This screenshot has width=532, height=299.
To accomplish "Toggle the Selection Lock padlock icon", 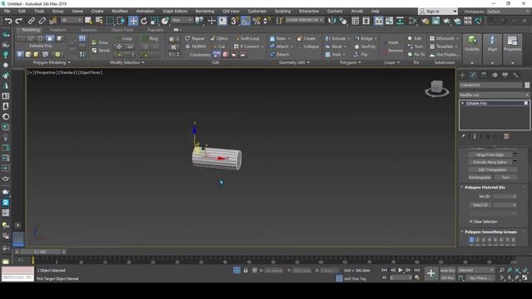I will pyautogui.click(x=246, y=270).
